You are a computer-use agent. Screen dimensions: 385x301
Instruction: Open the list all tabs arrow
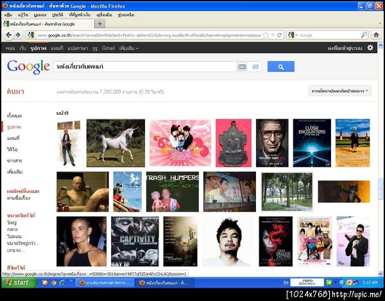(x=381, y=24)
